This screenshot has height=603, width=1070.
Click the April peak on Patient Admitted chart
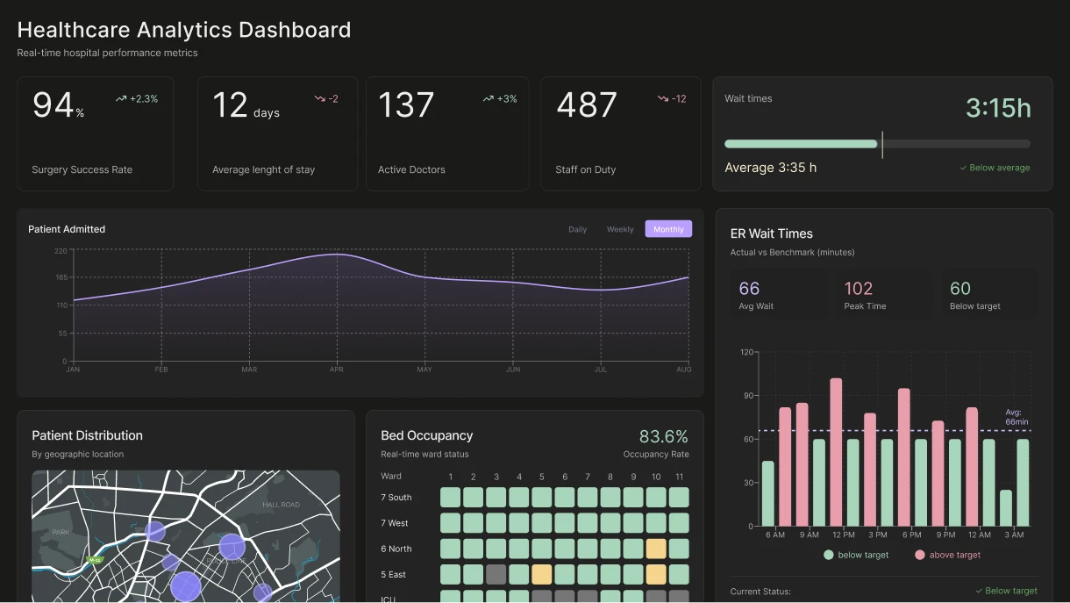(x=337, y=255)
